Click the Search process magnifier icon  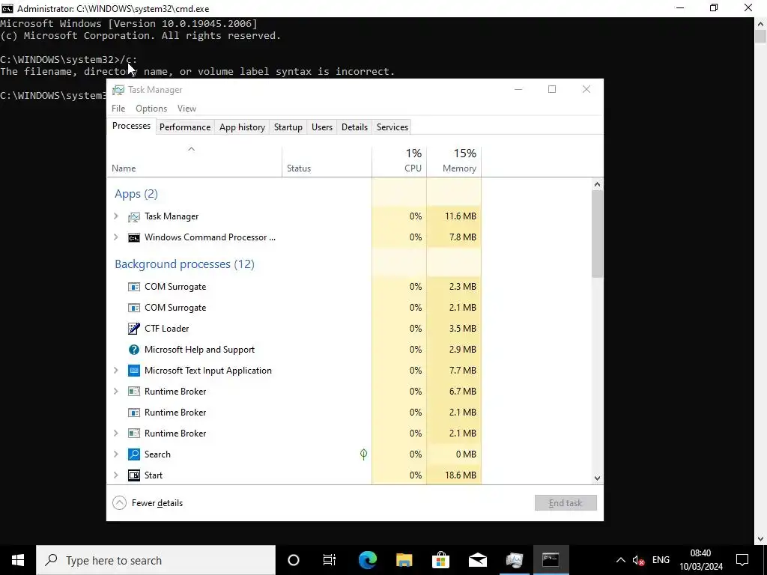tap(133, 454)
